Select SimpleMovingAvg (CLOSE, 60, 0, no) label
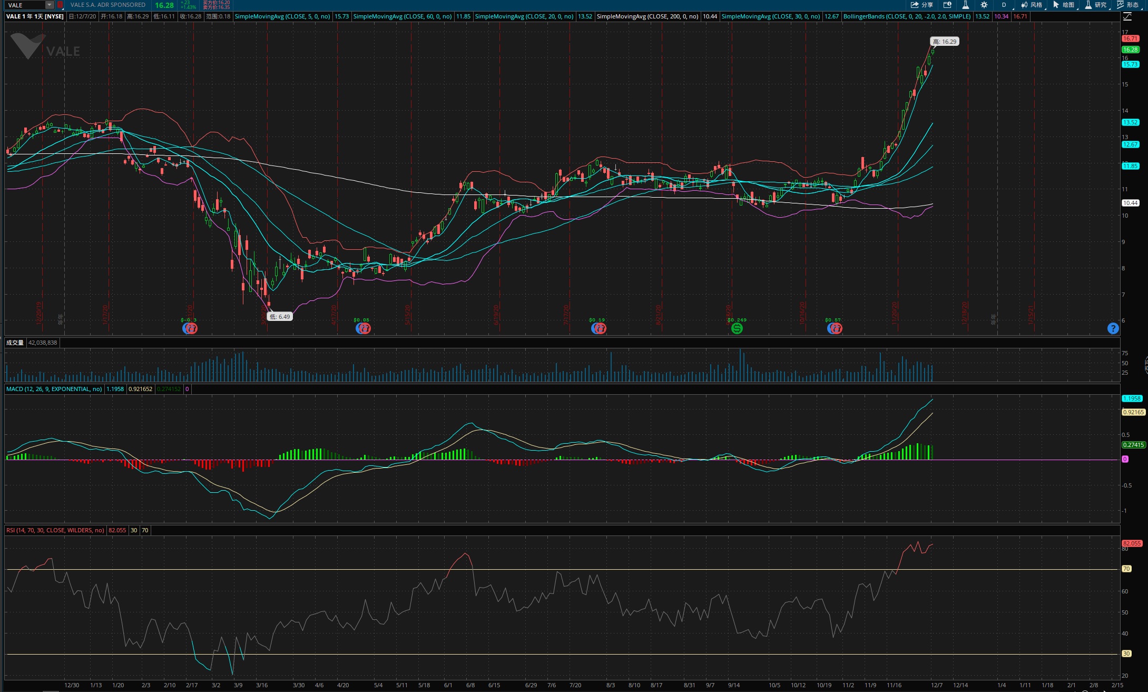Screen dimensions: 1148x692 (403, 16)
